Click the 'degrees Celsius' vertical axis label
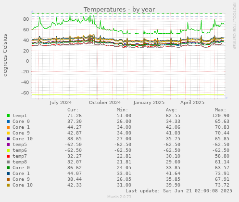Screen dimensions: 239x202 [5, 55]
